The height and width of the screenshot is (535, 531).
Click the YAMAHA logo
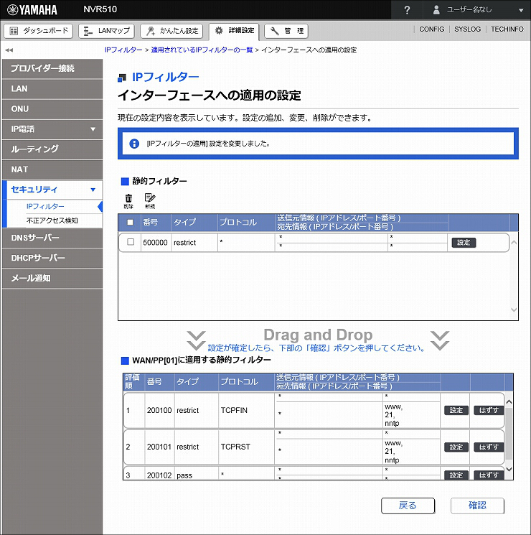(32, 10)
